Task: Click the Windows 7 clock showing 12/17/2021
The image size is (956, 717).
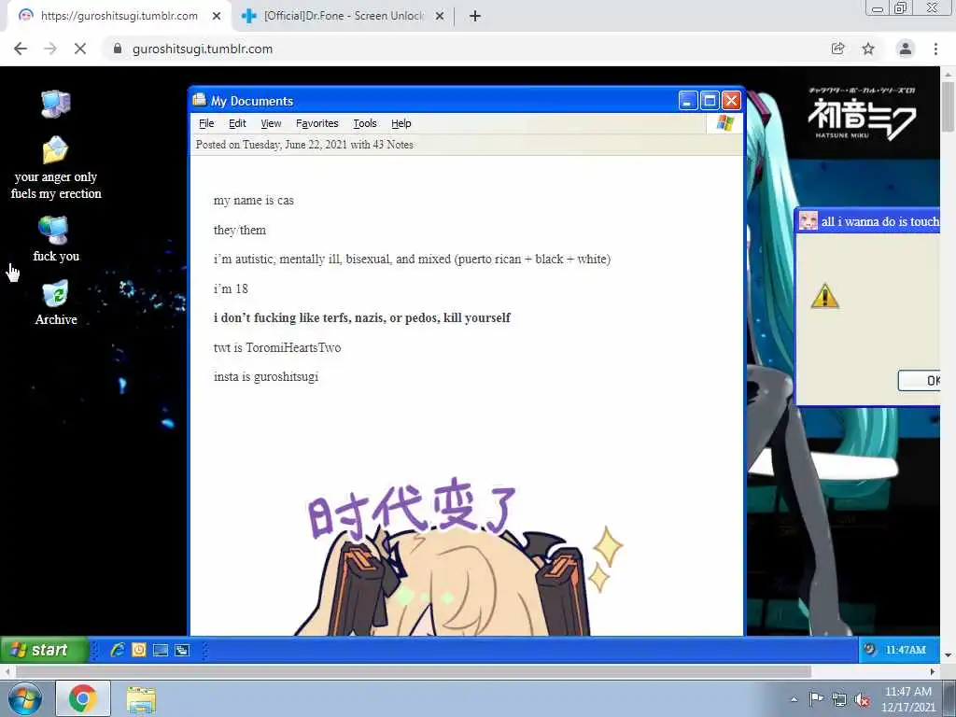Action: 907,699
